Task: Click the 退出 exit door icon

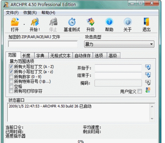Action: (147, 22)
